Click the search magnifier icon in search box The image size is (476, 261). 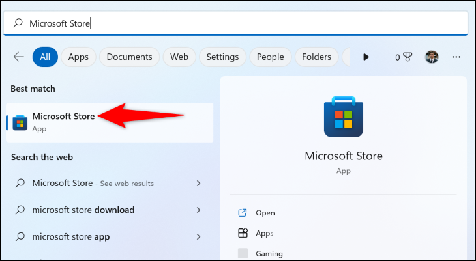18,23
